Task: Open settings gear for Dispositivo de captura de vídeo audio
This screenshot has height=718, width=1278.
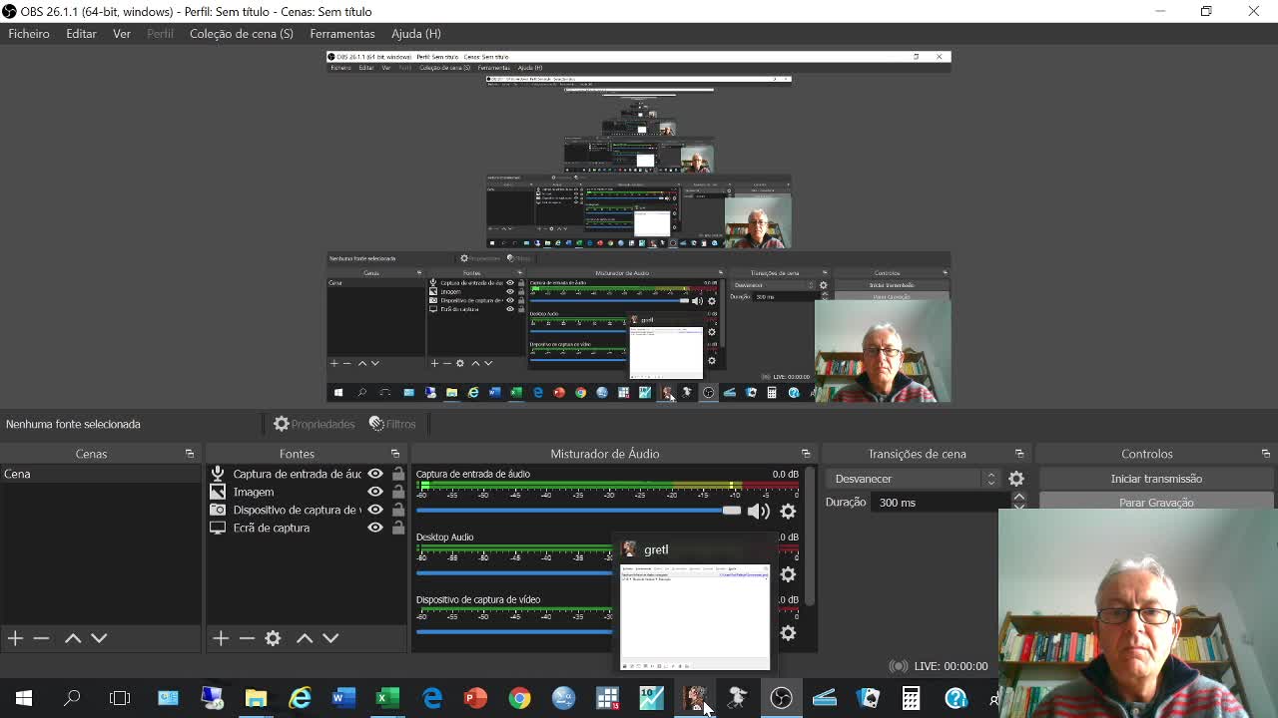Action: pyautogui.click(x=788, y=633)
